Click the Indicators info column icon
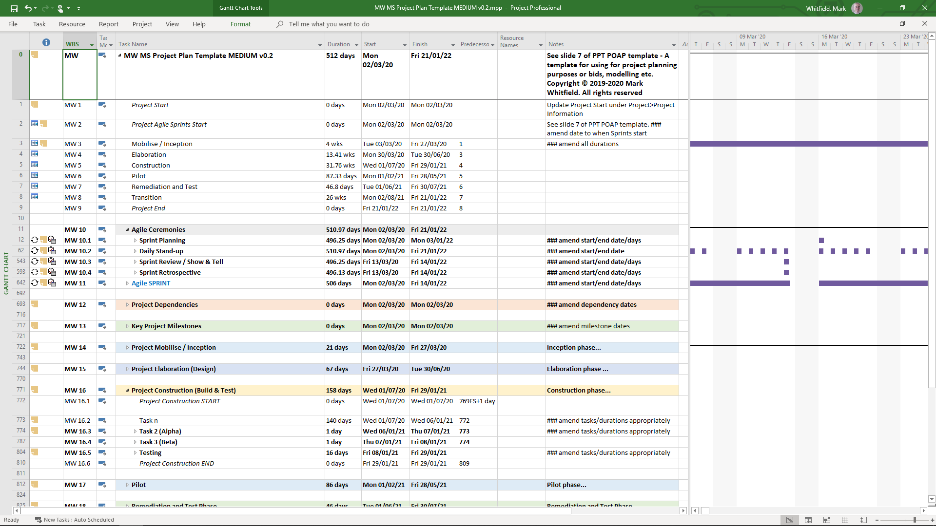The height and width of the screenshot is (526, 936). [46, 43]
